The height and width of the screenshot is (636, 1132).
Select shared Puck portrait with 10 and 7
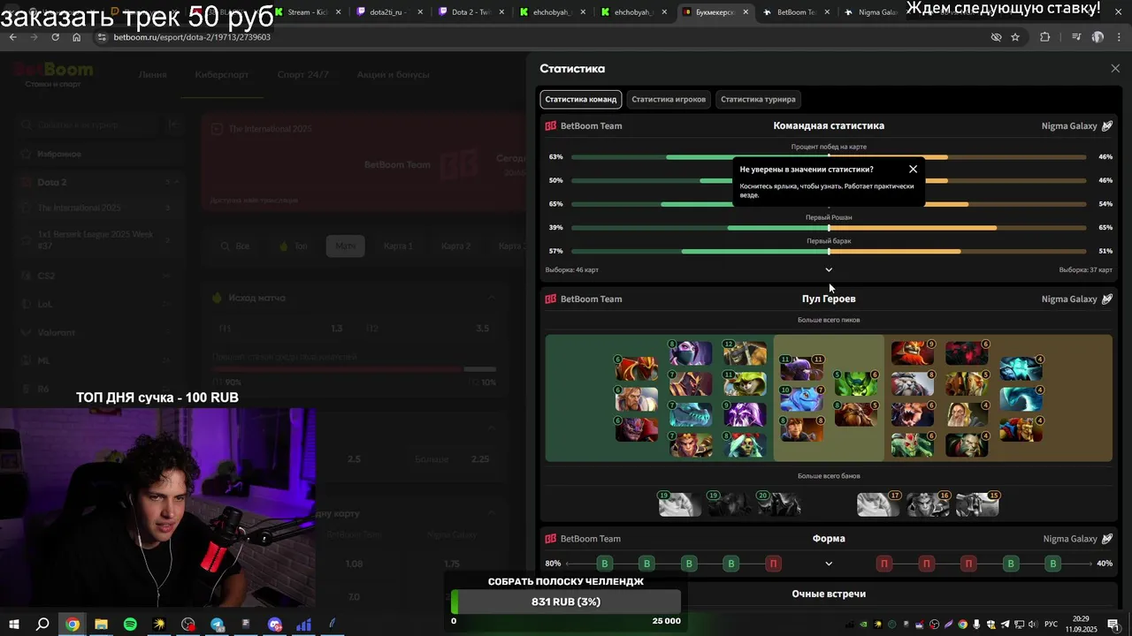[801, 398]
